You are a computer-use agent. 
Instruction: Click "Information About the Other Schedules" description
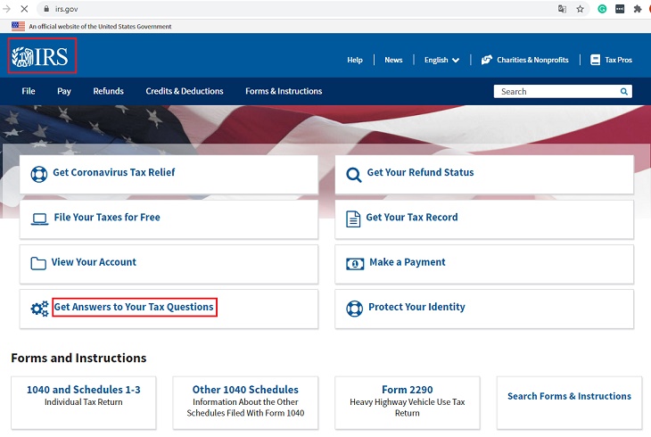coord(245,408)
